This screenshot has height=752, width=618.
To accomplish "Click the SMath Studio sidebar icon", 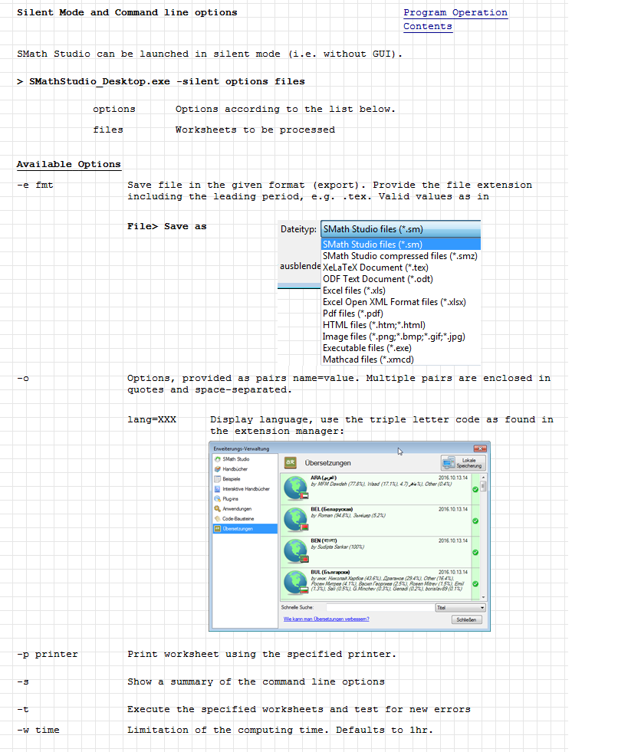I will (x=218, y=459).
